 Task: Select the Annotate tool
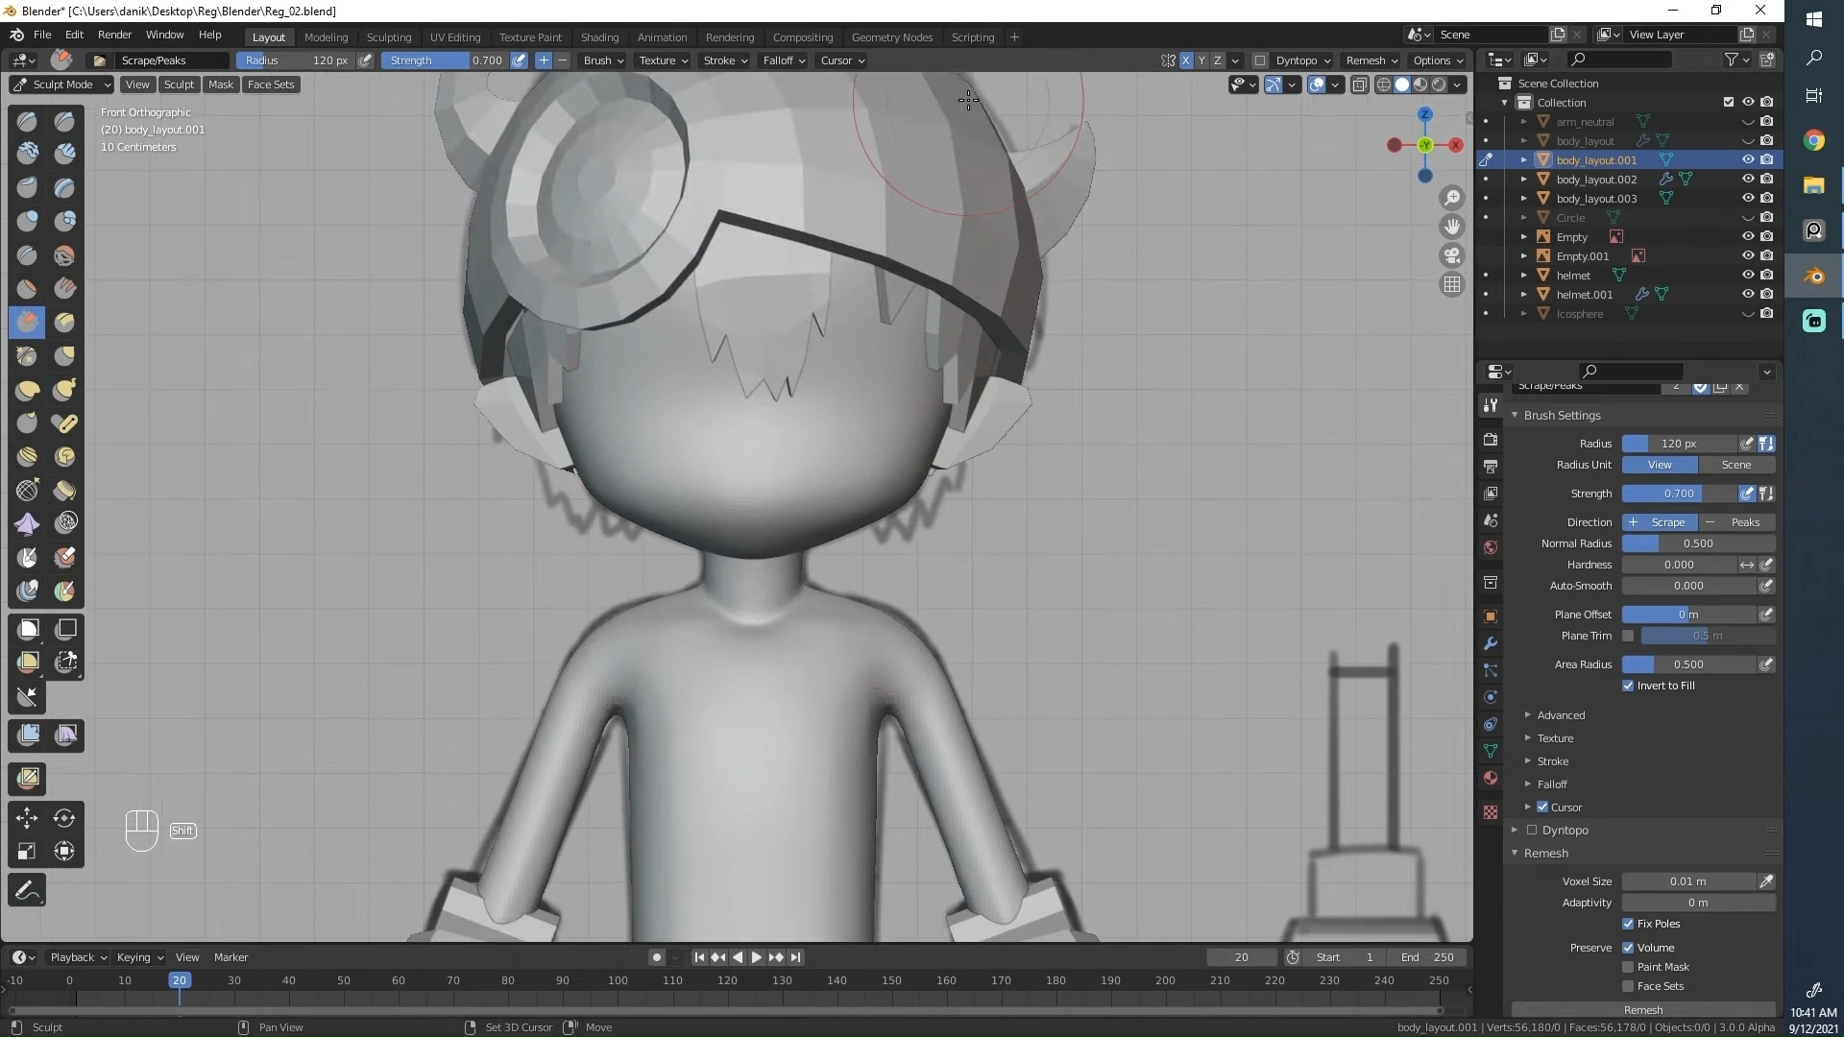tap(27, 890)
